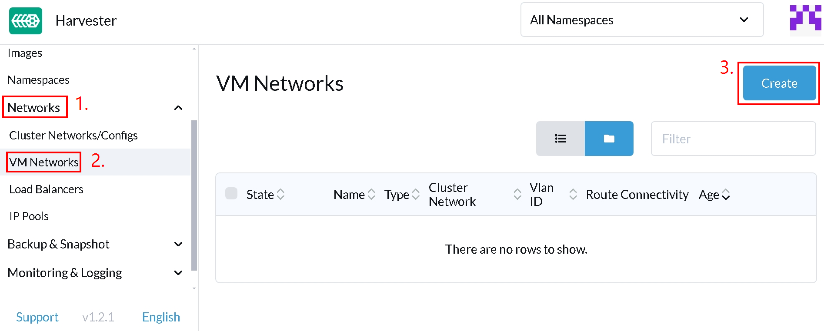This screenshot has width=824, height=331.
Task: Focus the Filter input field
Action: (733, 139)
